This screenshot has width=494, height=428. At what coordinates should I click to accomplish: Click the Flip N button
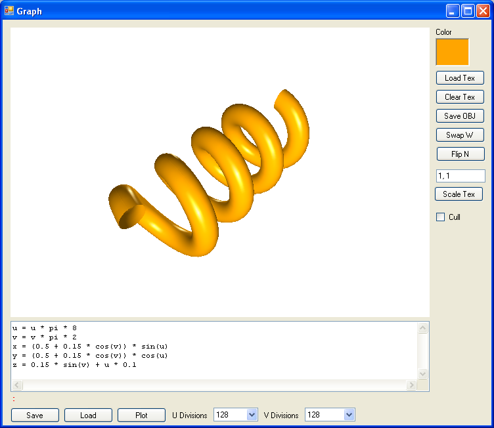click(x=460, y=154)
